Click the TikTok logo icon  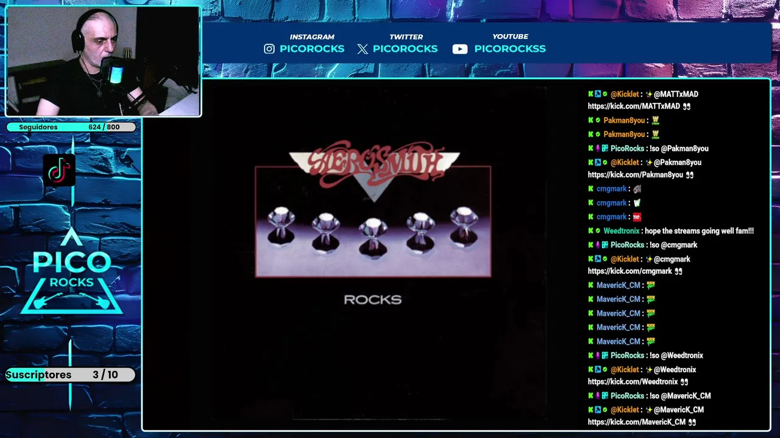coord(60,170)
